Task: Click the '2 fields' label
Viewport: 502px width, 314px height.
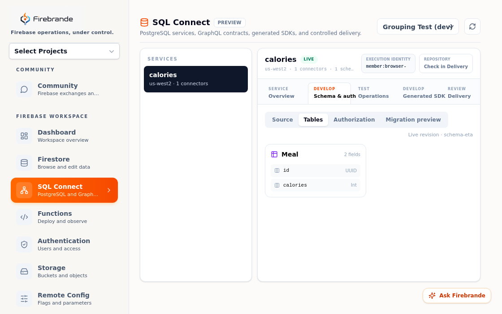Action: coord(352,154)
